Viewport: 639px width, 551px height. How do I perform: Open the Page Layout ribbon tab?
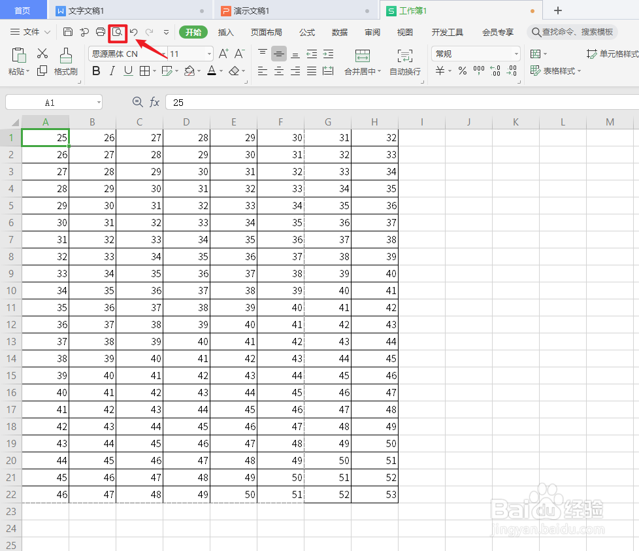[266, 32]
